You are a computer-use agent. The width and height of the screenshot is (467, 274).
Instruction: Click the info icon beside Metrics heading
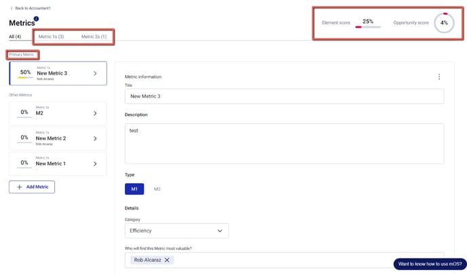click(x=36, y=19)
